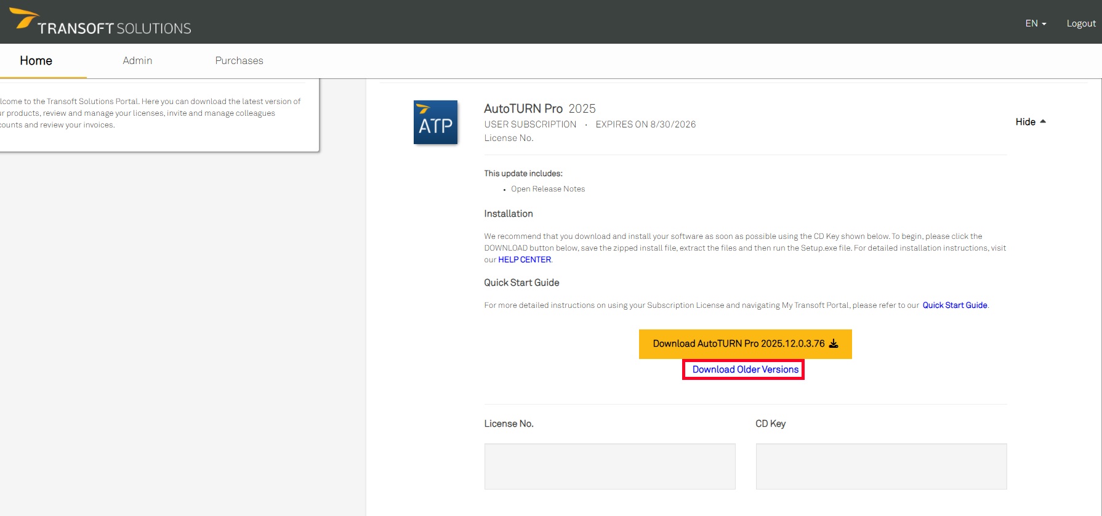This screenshot has width=1102, height=516.
Task: Visit the HELP CENTER link
Action: [x=525, y=260]
